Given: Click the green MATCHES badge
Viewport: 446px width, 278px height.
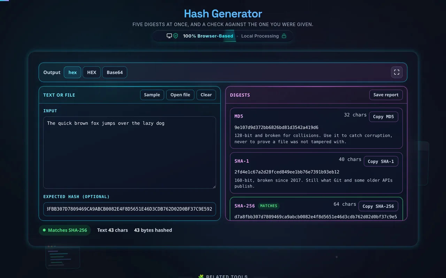Looking at the screenshot, I should [x=269, y=206].
